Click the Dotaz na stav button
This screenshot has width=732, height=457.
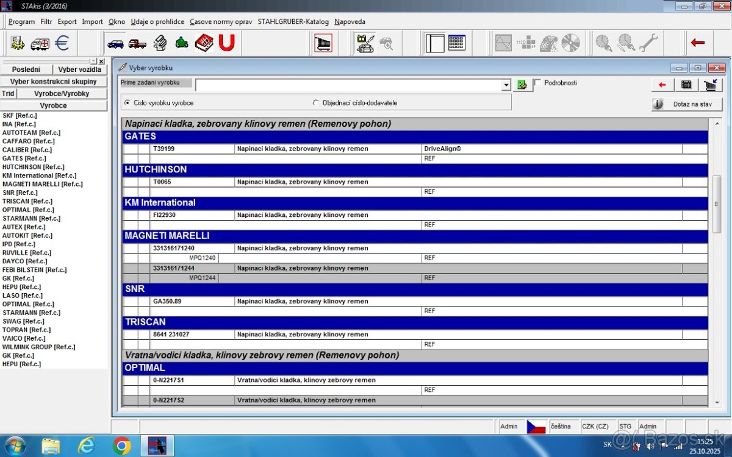(x=686, y=104)
